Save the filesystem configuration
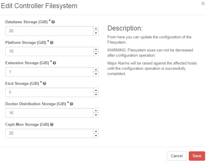The image size is (206, 163). pyautogui.click(x=197, y=156)
